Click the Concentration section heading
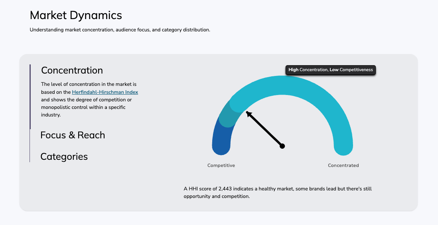438x225 pixels. click(x=72, y=70)
